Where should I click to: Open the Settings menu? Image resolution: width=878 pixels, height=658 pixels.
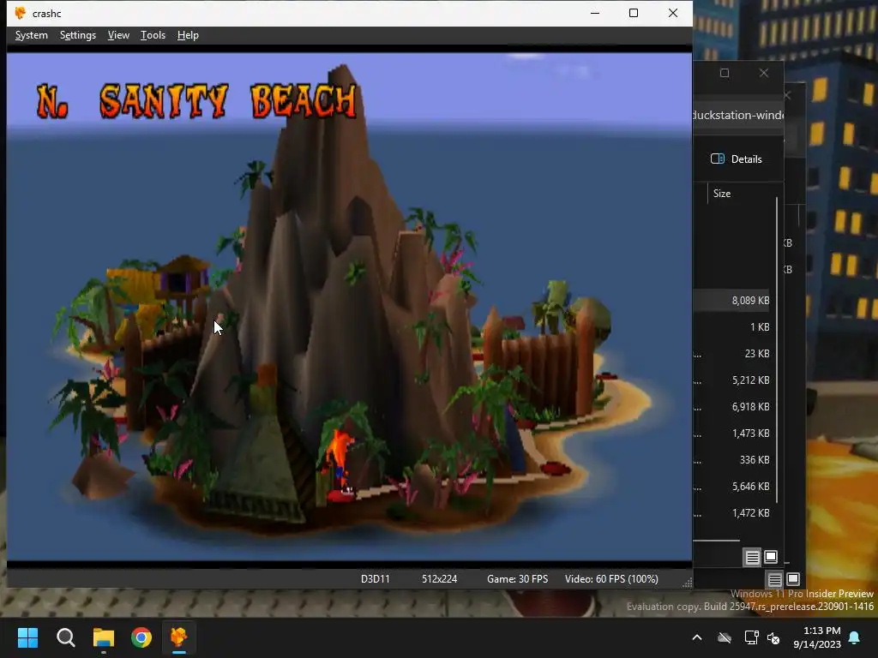click(x=78, y=35)
